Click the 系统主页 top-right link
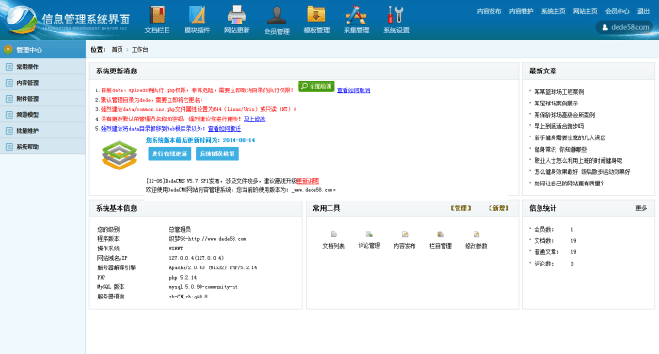659x354 pixels. click(554, 11)
